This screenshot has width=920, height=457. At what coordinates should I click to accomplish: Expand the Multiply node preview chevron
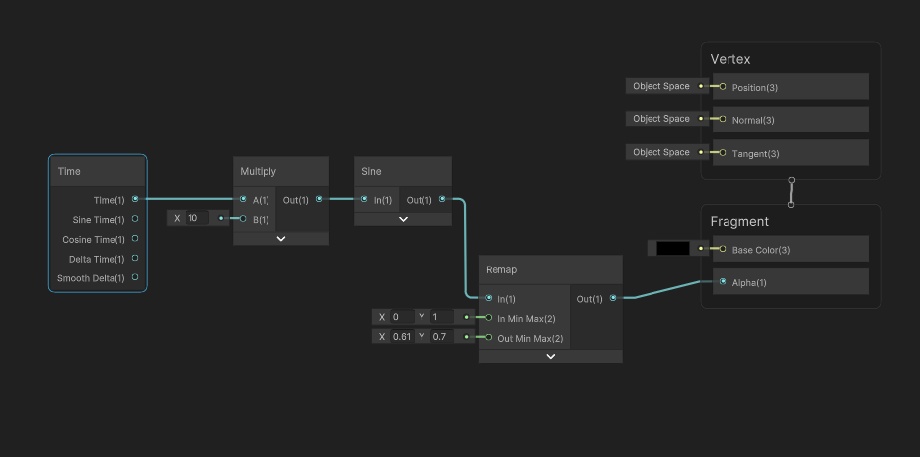point(281,239)
